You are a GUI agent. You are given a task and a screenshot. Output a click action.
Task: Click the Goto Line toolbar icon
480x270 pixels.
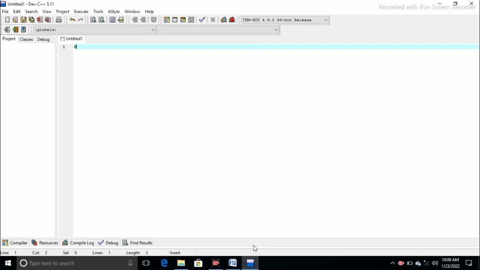click(121, 20)
